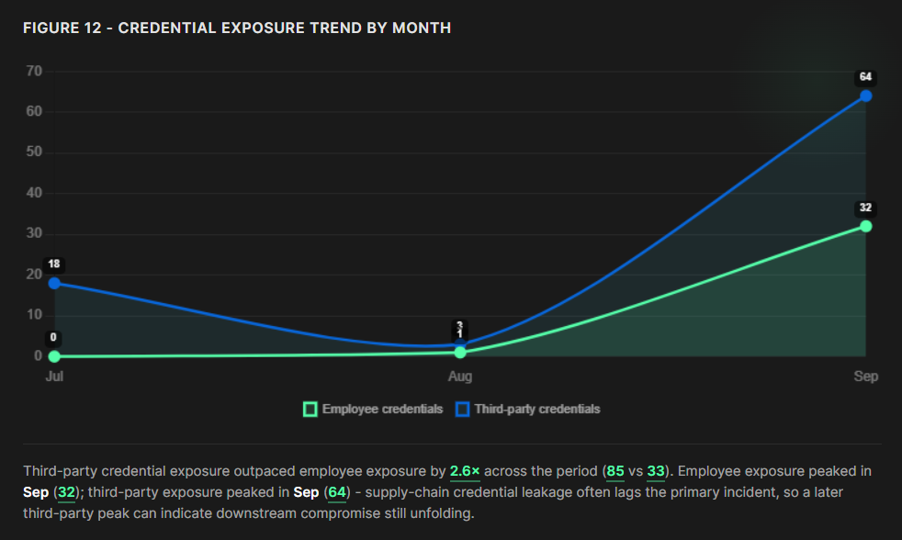Click the underlined 64 value in summary
The width and height of the screenshot is (902, 540).
coord(337,493)
